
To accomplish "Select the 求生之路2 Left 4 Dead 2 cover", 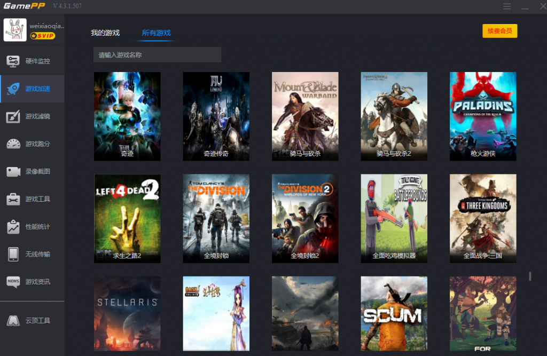I will click(127, 219).
